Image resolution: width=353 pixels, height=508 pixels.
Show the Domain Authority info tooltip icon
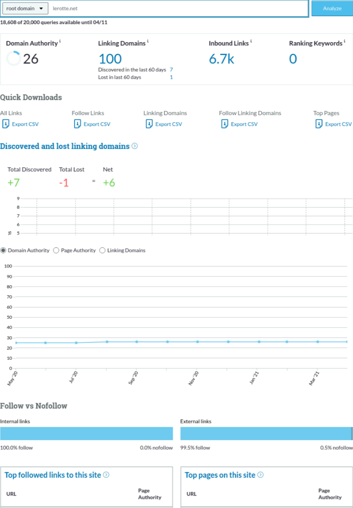tap(60, 41)
